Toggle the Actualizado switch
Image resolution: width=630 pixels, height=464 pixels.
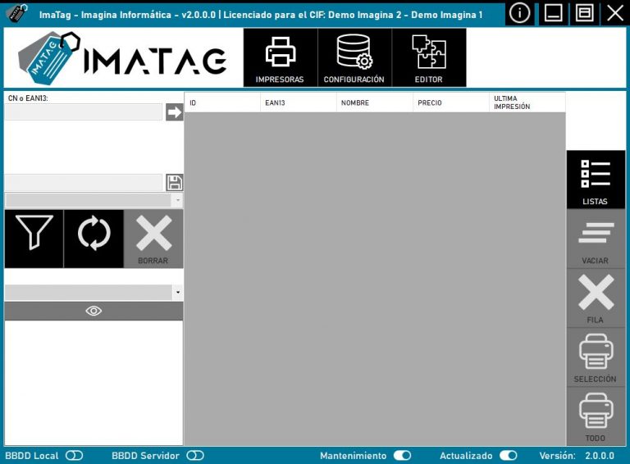click(x=509, y=456)
